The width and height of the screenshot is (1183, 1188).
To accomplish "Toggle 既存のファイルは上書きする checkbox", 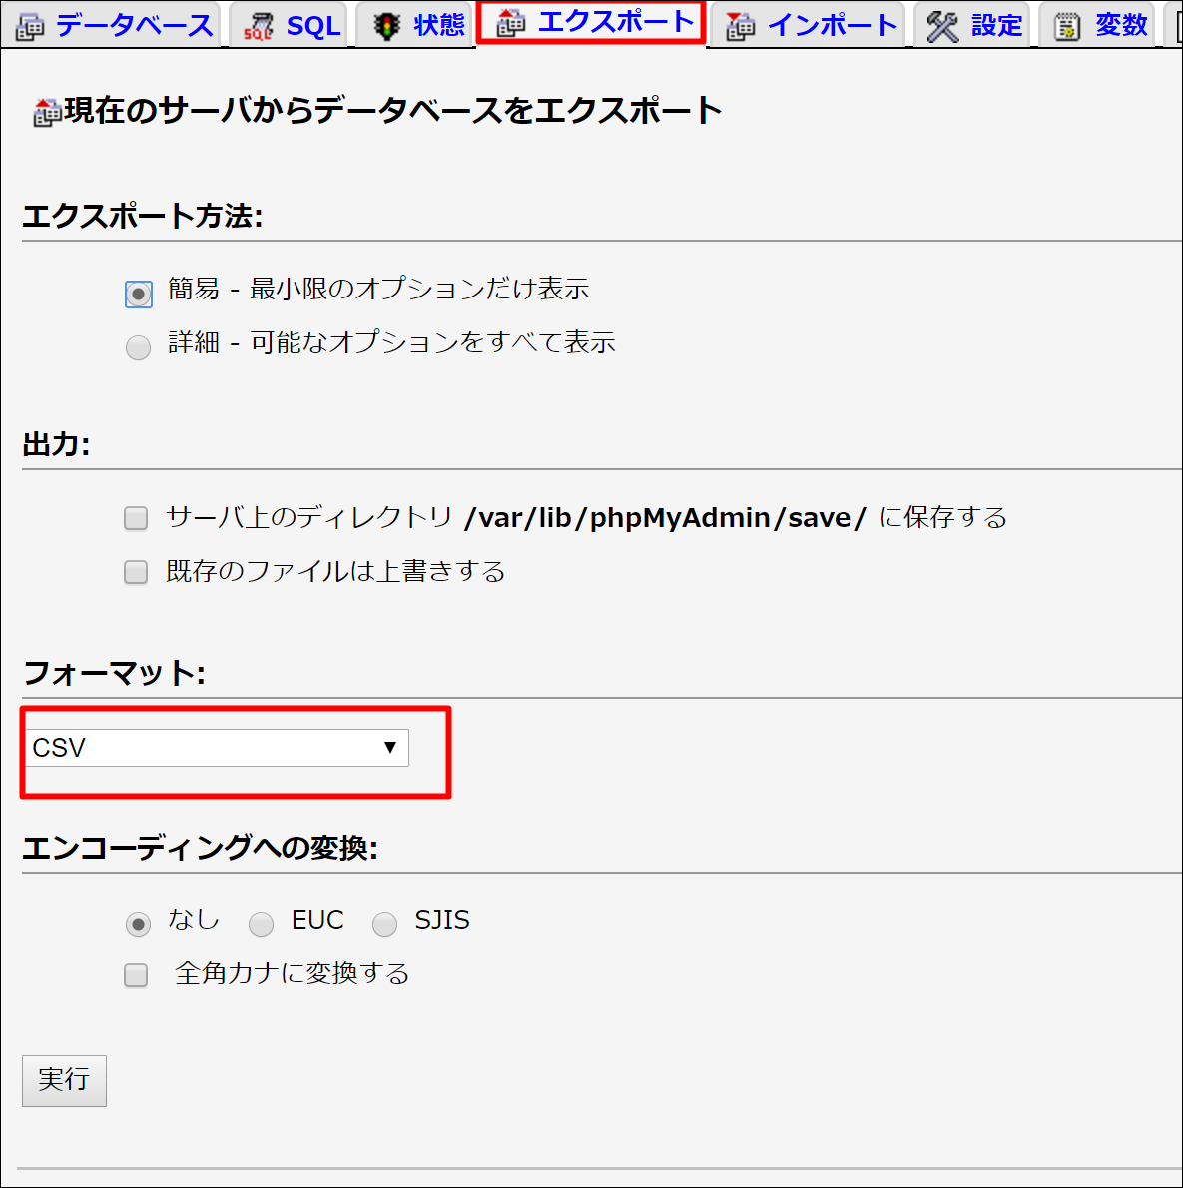I will click(136, 572).
